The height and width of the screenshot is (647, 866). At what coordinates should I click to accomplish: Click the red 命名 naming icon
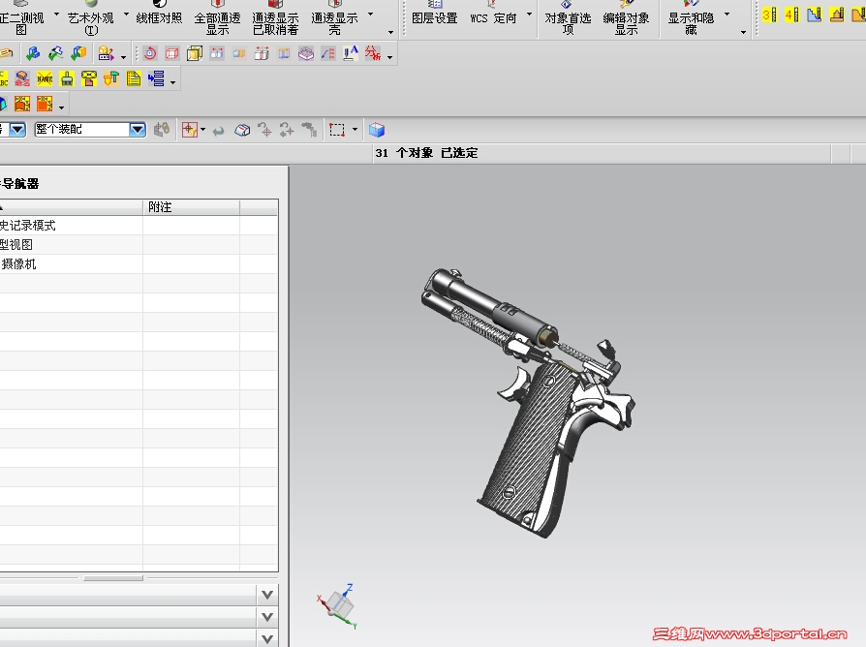(22, 79)
